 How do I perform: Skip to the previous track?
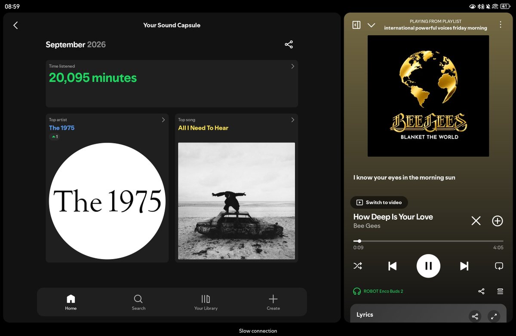point(392,266)
